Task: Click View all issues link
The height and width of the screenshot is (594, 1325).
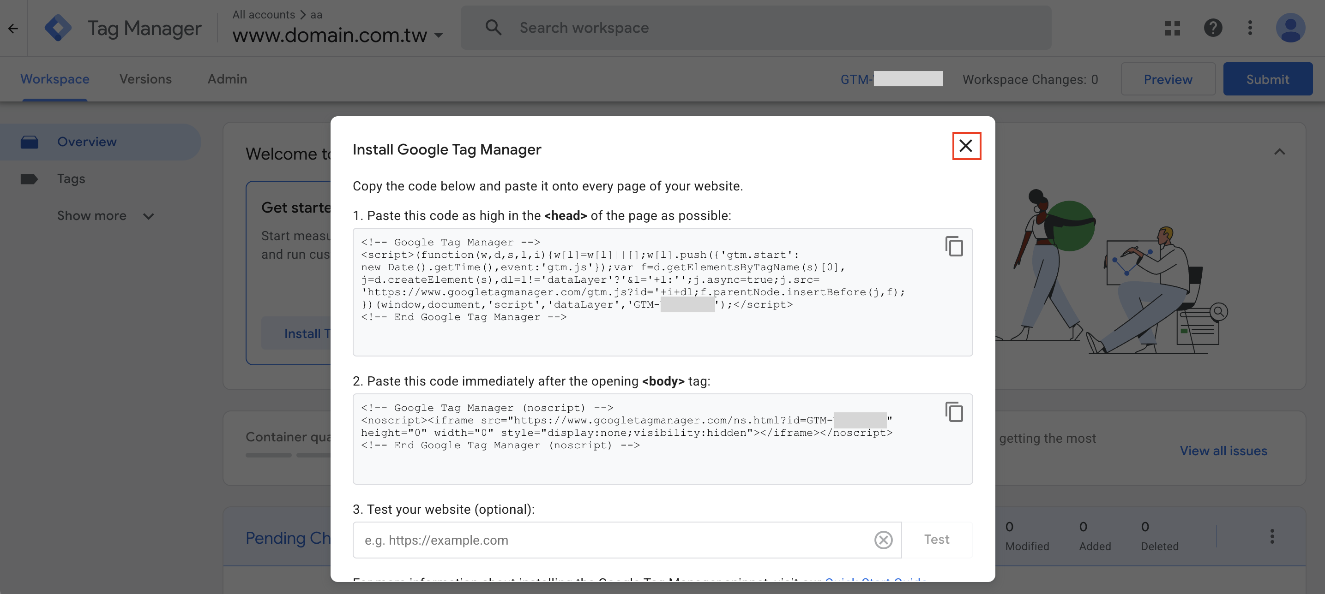Action: click(x=1223, y=451)
